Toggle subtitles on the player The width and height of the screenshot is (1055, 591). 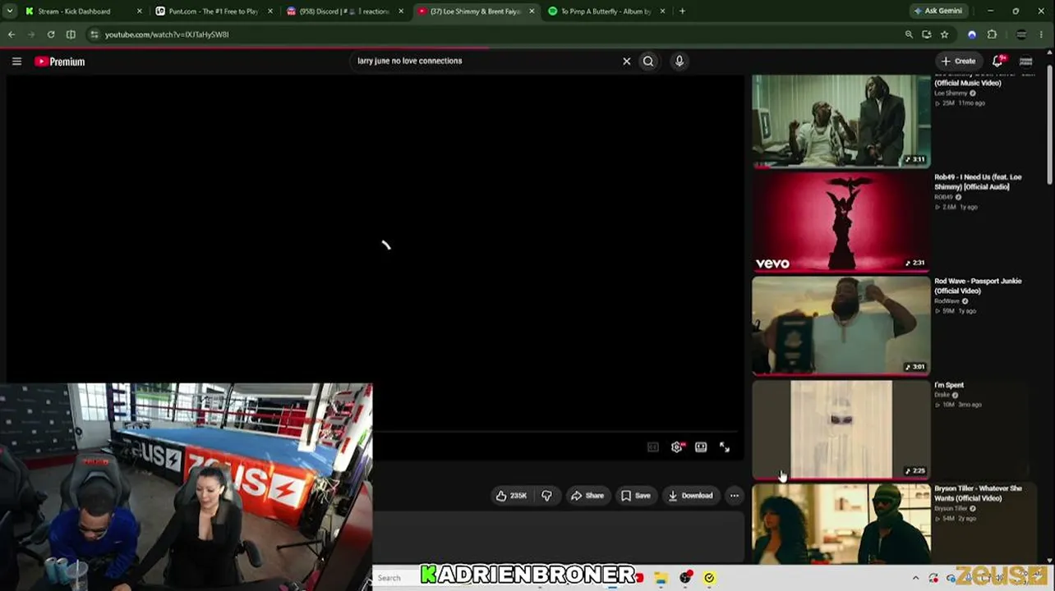[x=653, y=447]
